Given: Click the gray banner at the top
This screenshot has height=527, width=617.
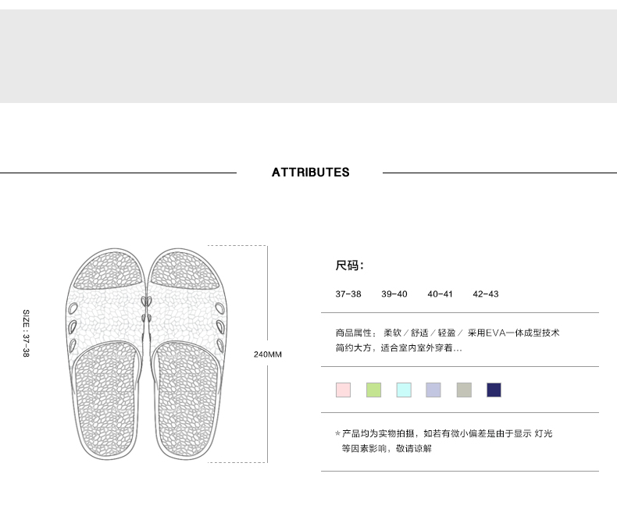Looking at the screenshot, I should tap(308, 56).
